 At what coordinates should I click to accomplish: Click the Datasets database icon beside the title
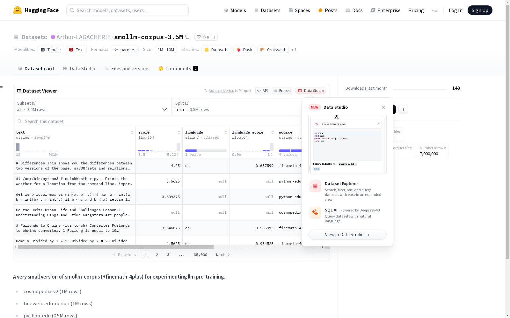point(16,37)
